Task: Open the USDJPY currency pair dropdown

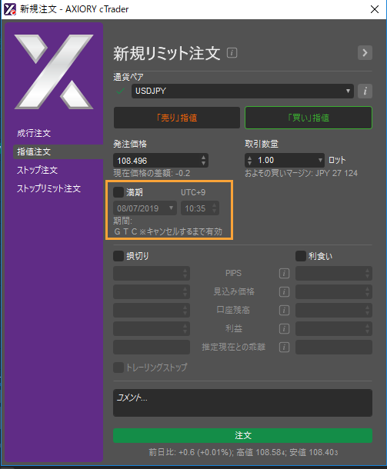Action: pyautogui.click(x=242, y=91)
